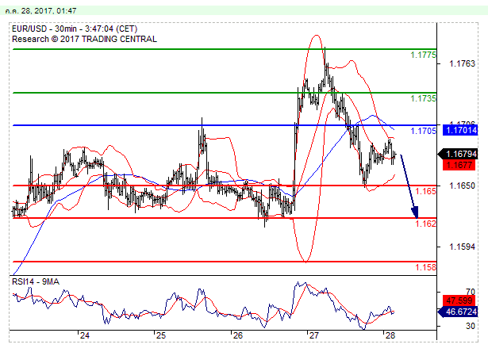Click the red price tag 1.1677
Screen dimensions: 488x352
coord(459,165)
